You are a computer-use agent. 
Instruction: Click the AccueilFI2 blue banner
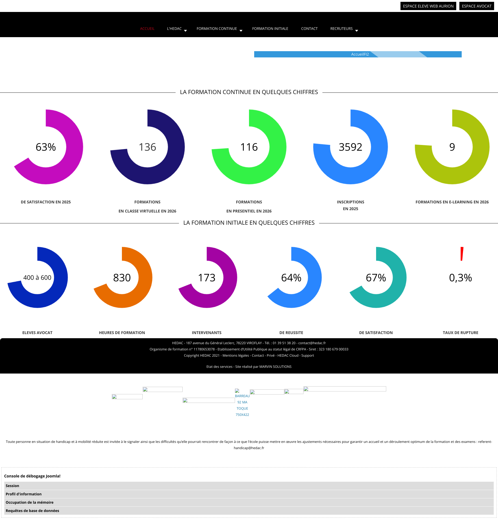358,54
